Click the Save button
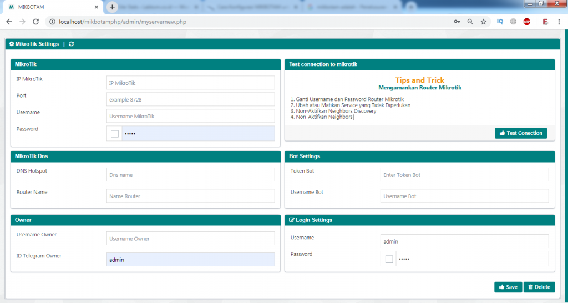This screenshot has width=568, height=303. [508, 287]
